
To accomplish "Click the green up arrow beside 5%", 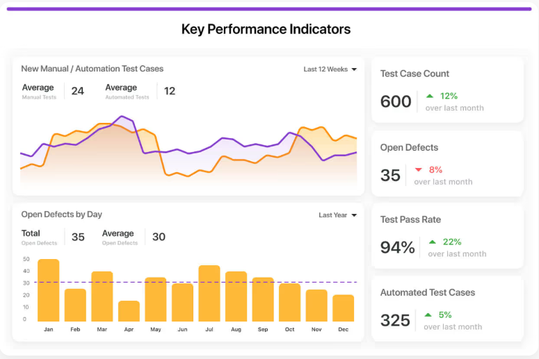I will click(428, 315).
